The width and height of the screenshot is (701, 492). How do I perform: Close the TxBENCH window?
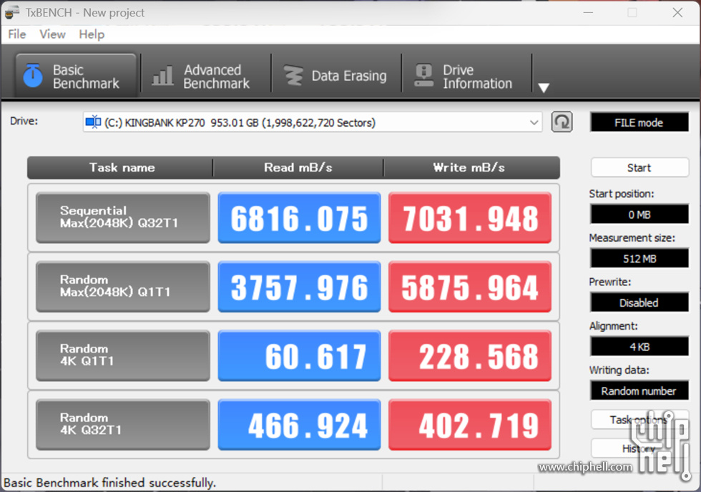678,12
